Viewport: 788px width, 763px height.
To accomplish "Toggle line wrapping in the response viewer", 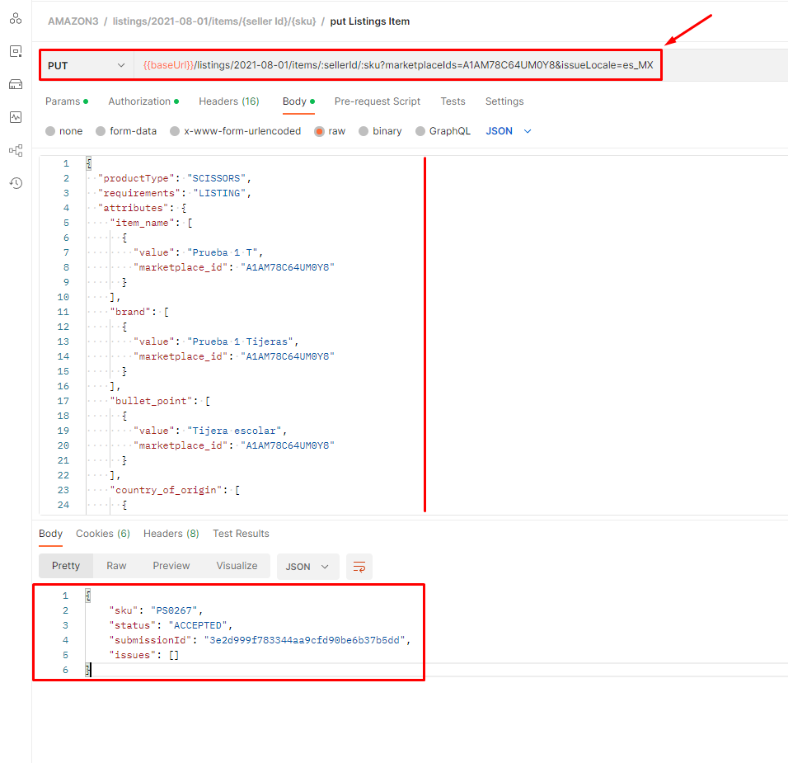I will [x=359, y=566].
